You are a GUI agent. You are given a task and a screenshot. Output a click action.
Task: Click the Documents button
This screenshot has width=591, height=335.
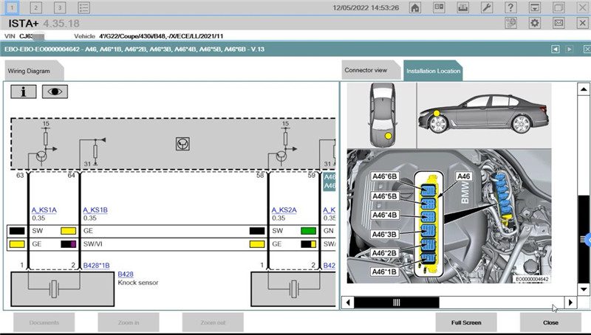click(x=44, y=322)
